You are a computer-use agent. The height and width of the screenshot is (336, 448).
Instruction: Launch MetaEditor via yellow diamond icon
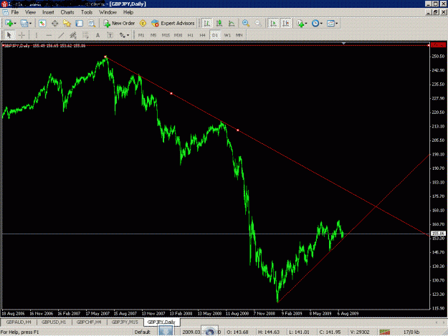[143, 23]
